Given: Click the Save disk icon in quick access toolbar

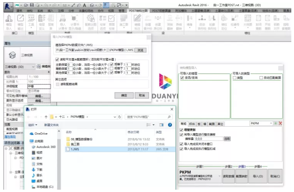Looking at the screenshot, I should tap(32, 5).
